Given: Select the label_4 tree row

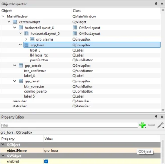Looking at the screenshot, I should [x=80, y=76].
